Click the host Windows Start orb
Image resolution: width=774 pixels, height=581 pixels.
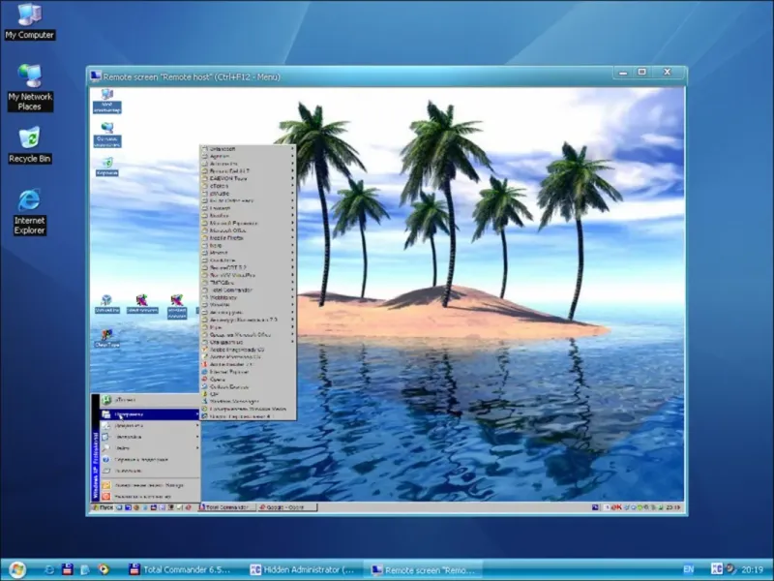(x=17, y=569)
